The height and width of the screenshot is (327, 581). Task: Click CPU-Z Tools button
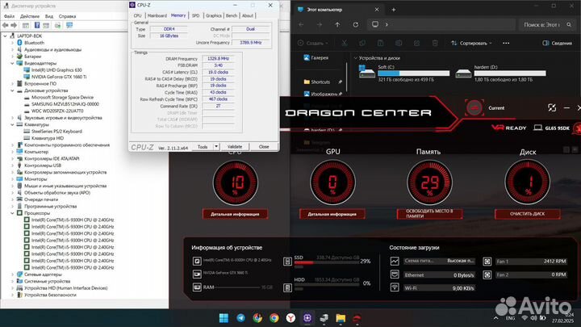pyautogui.click(x=203, y=147)
